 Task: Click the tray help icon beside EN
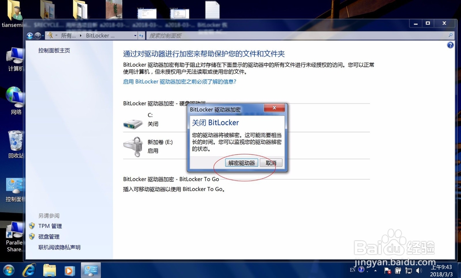361,270
